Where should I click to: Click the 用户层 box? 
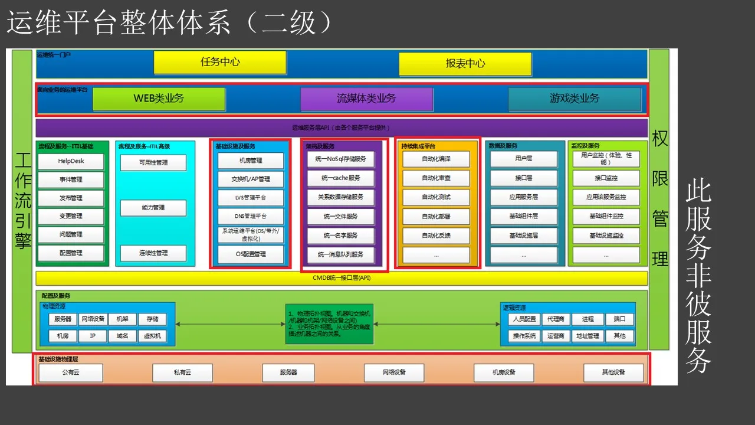coord(524,159)
